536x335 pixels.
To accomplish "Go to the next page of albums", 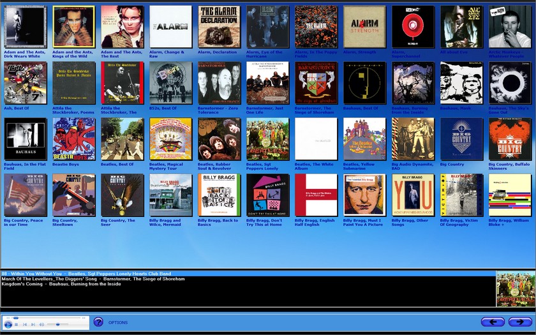I will (520, 322).
